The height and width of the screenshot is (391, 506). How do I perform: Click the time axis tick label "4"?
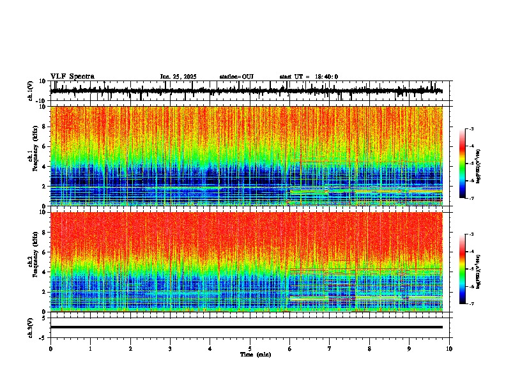click(210, 349)
